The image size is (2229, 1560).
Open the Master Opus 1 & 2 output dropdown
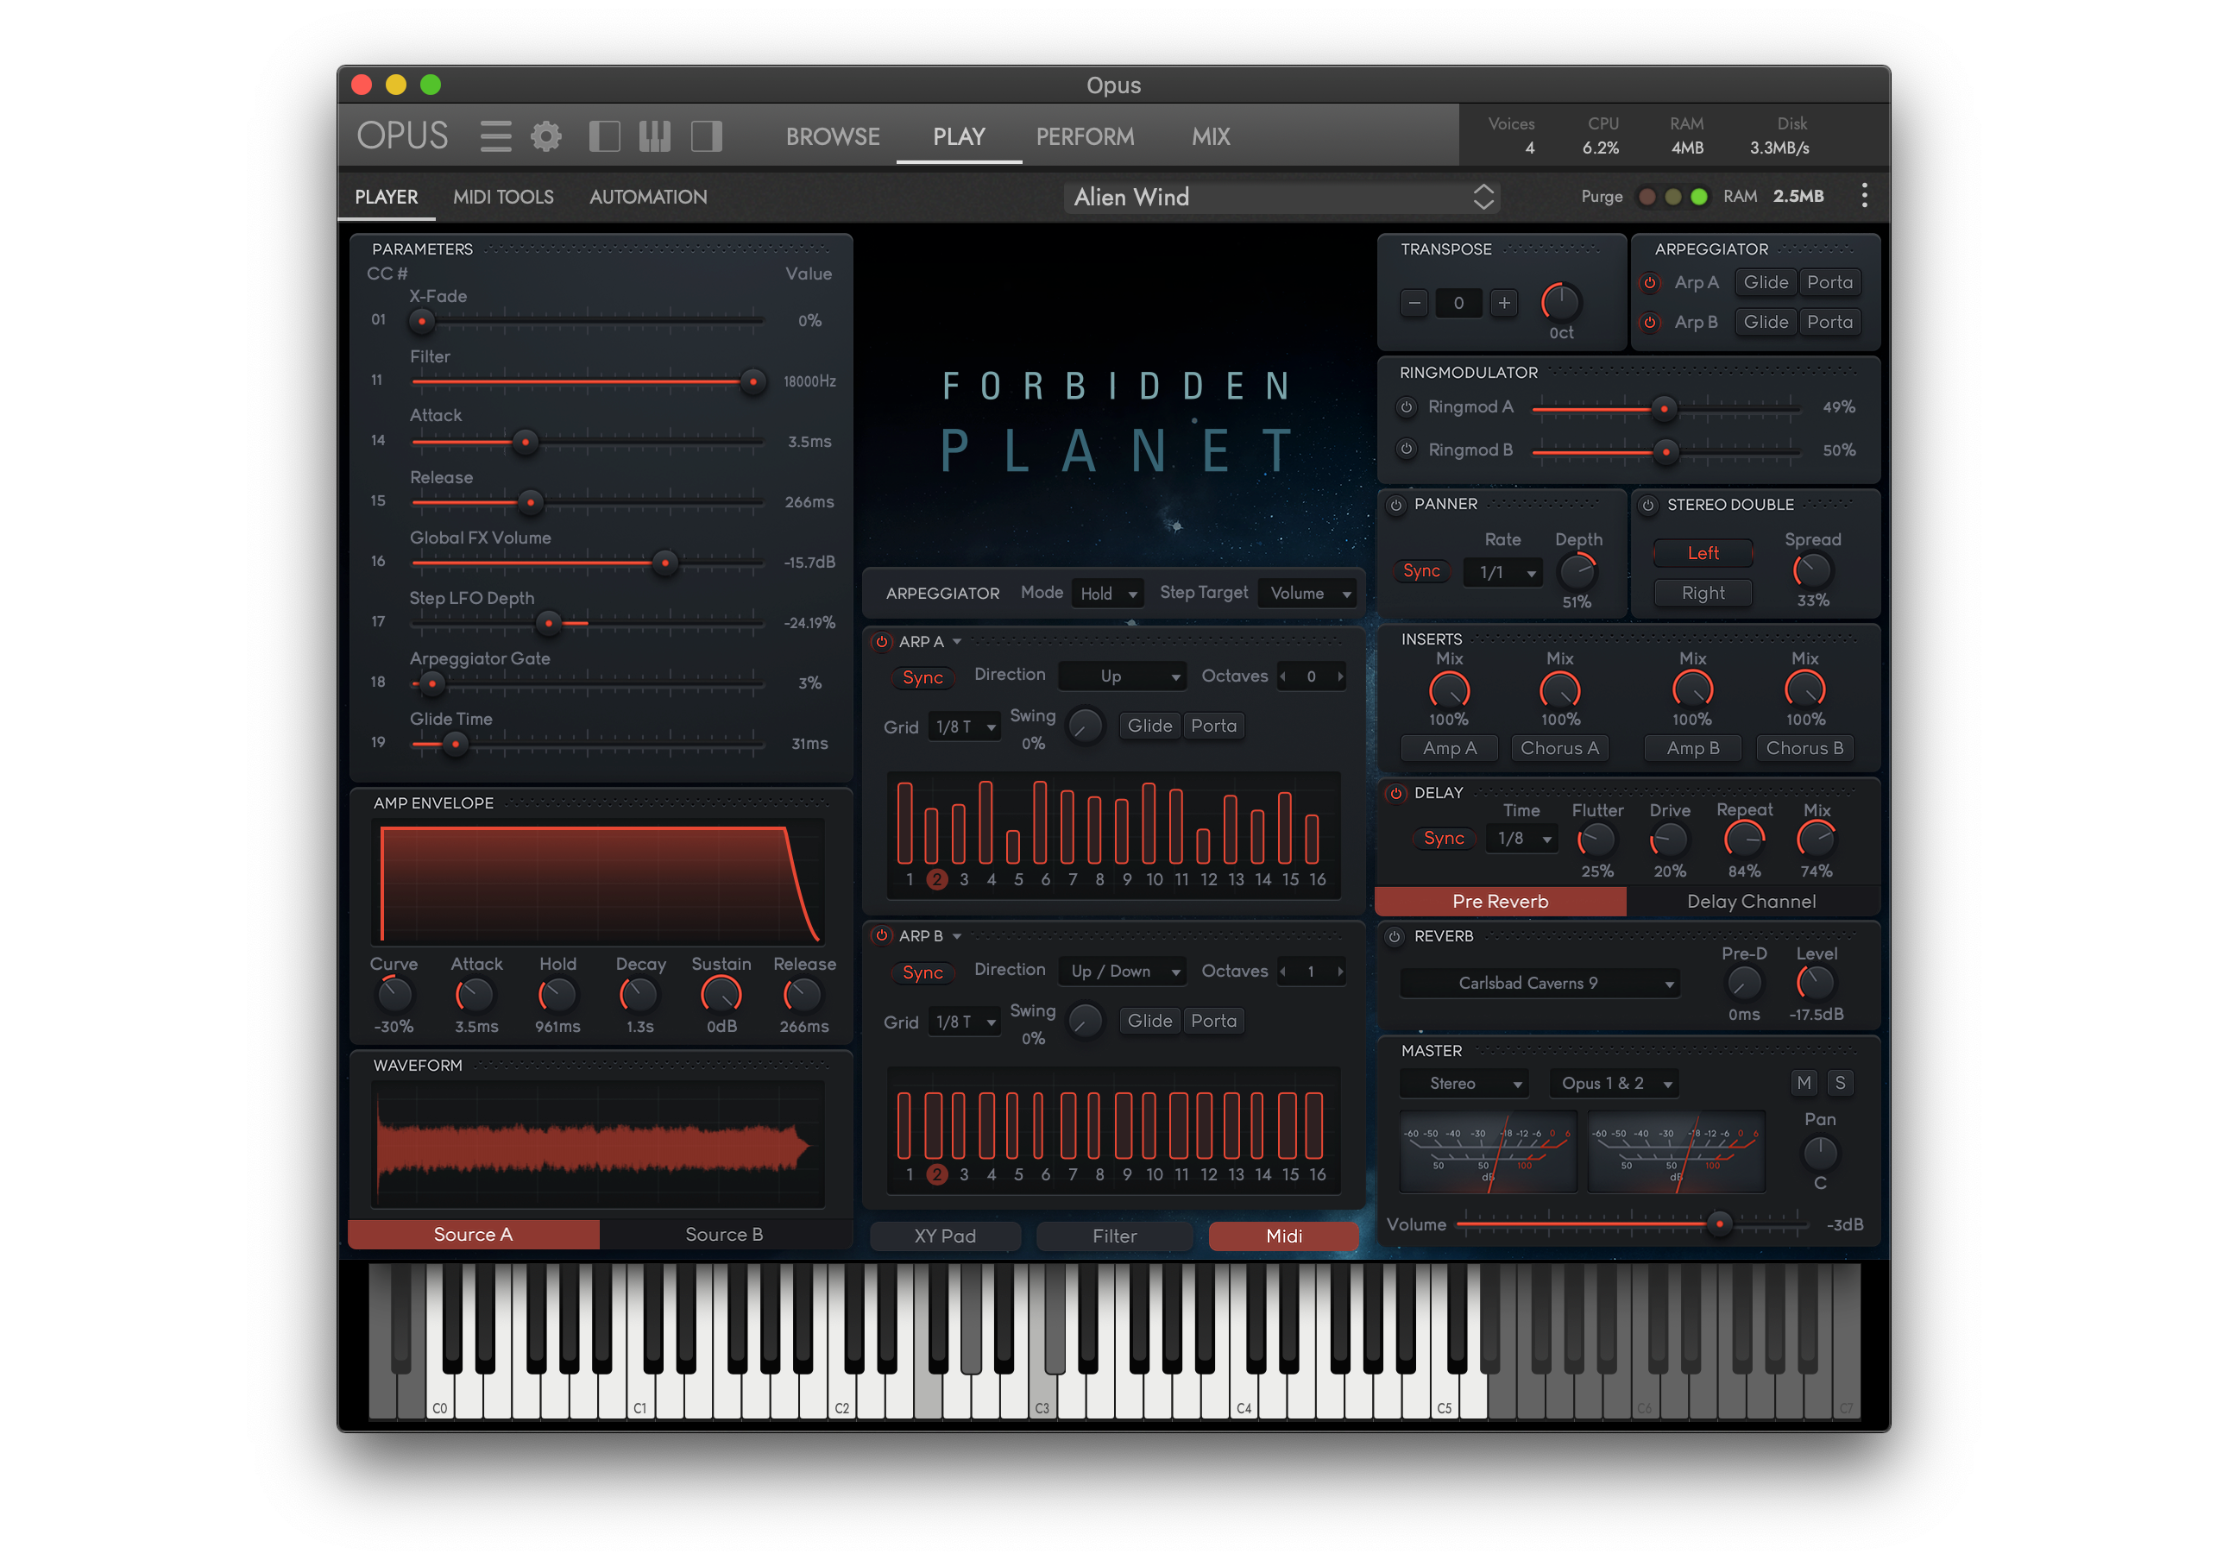(x=1613, y=1084)
